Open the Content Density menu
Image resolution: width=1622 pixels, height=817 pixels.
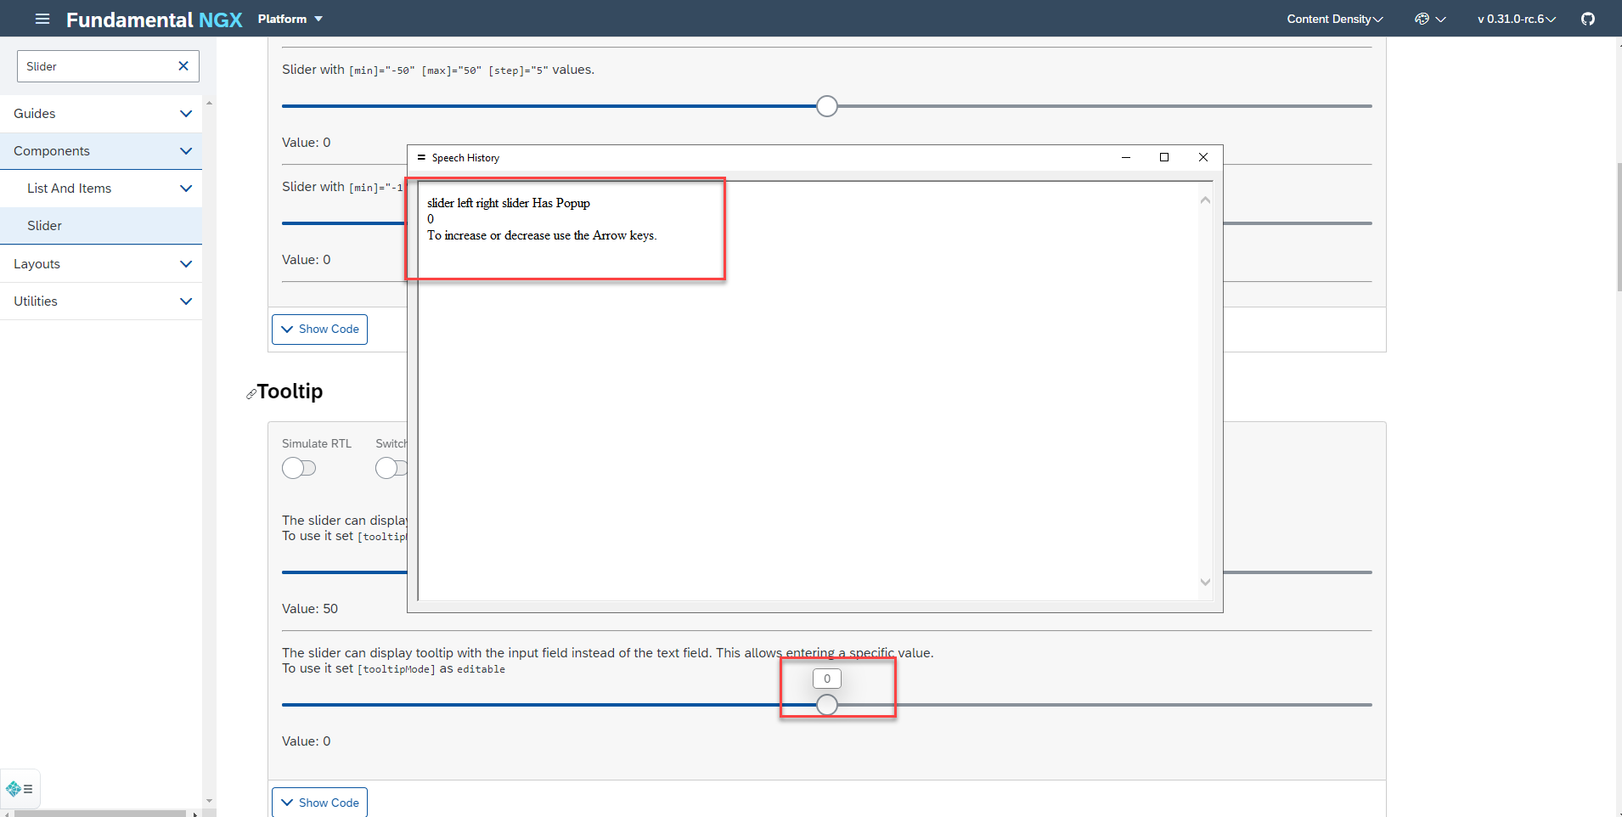click(x=1333, y=18)
